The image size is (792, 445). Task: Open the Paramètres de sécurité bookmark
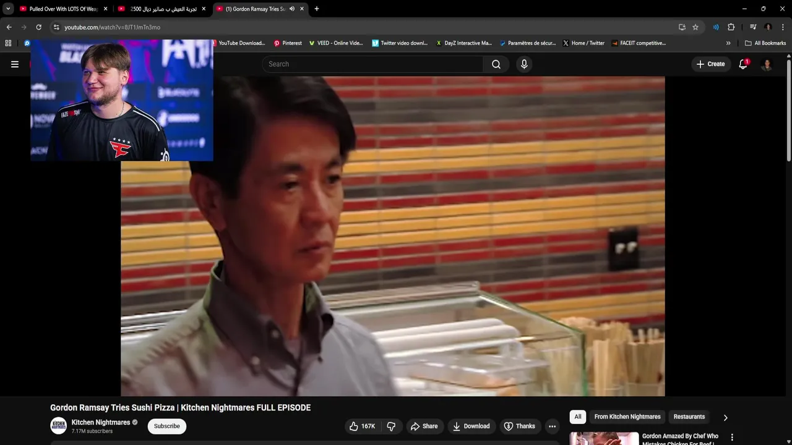click(x=527, y=43)
